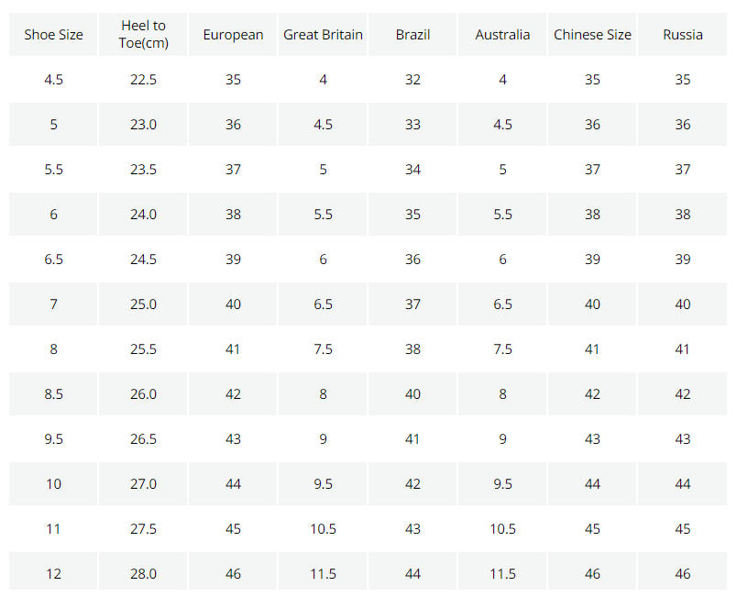
Task: Select the Russia column header
Action: pyautogui.click(x=683, y=34)
